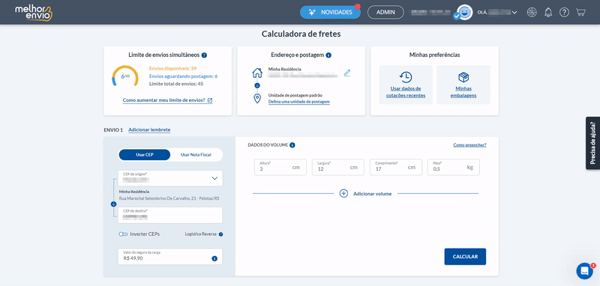This screenshot has height=286, width=600.
Task: Click Adicionar lembrete link
Action: click(x=149, y=130)
